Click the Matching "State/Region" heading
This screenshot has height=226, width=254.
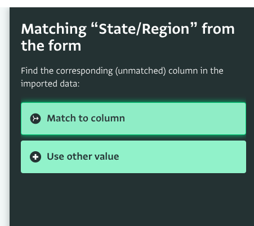click(x=128, y=37)
